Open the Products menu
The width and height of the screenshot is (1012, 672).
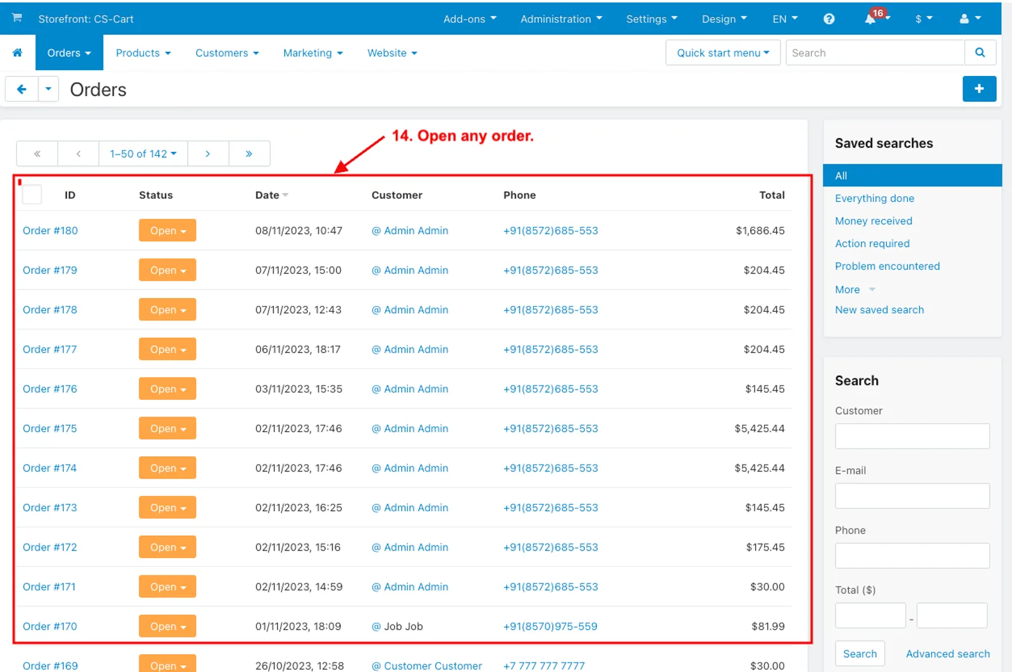pyautogui.click(x=143, y=53)
